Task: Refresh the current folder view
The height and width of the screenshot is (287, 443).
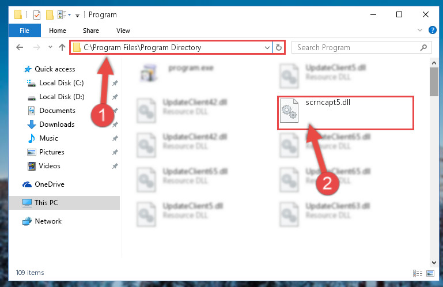Action: click(x=279, y=47)
